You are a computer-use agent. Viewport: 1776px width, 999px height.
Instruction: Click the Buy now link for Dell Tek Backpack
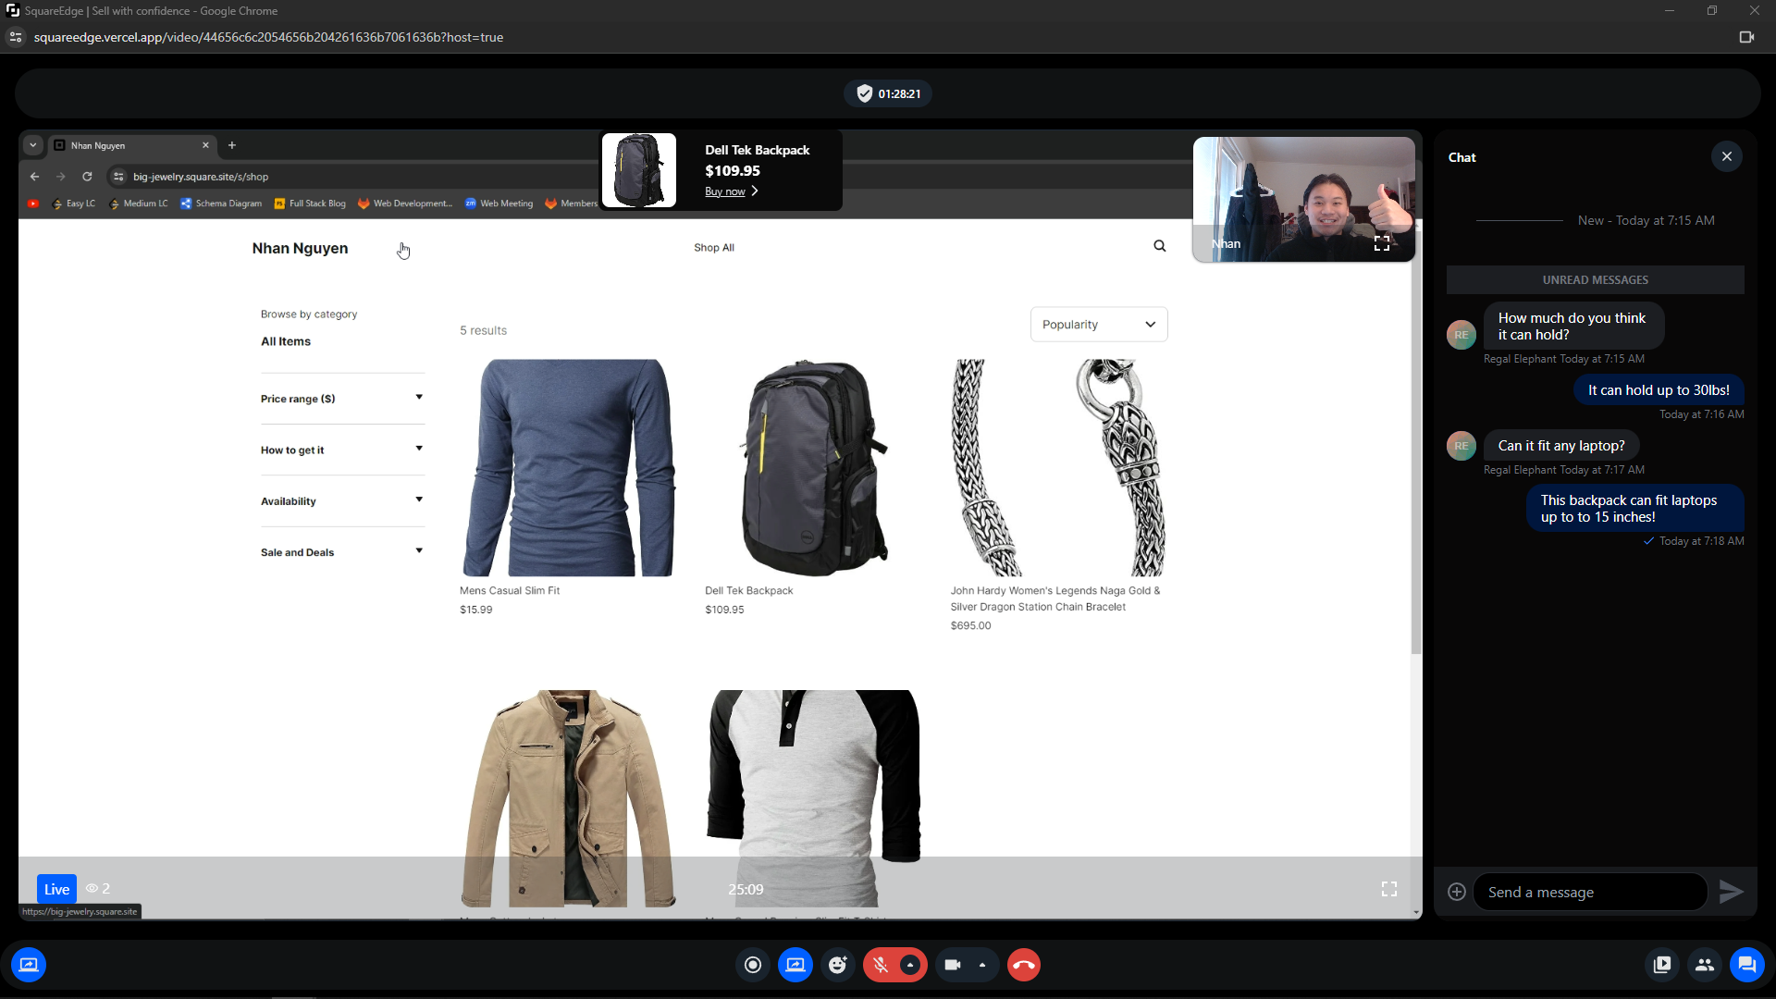click(725, 191)
